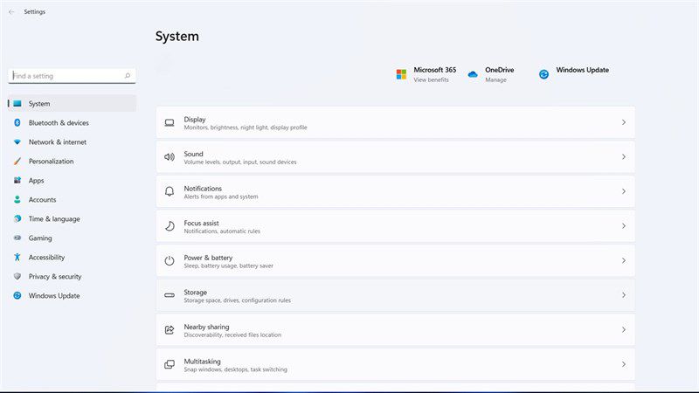Click the Accessibility figure icon

17,257
